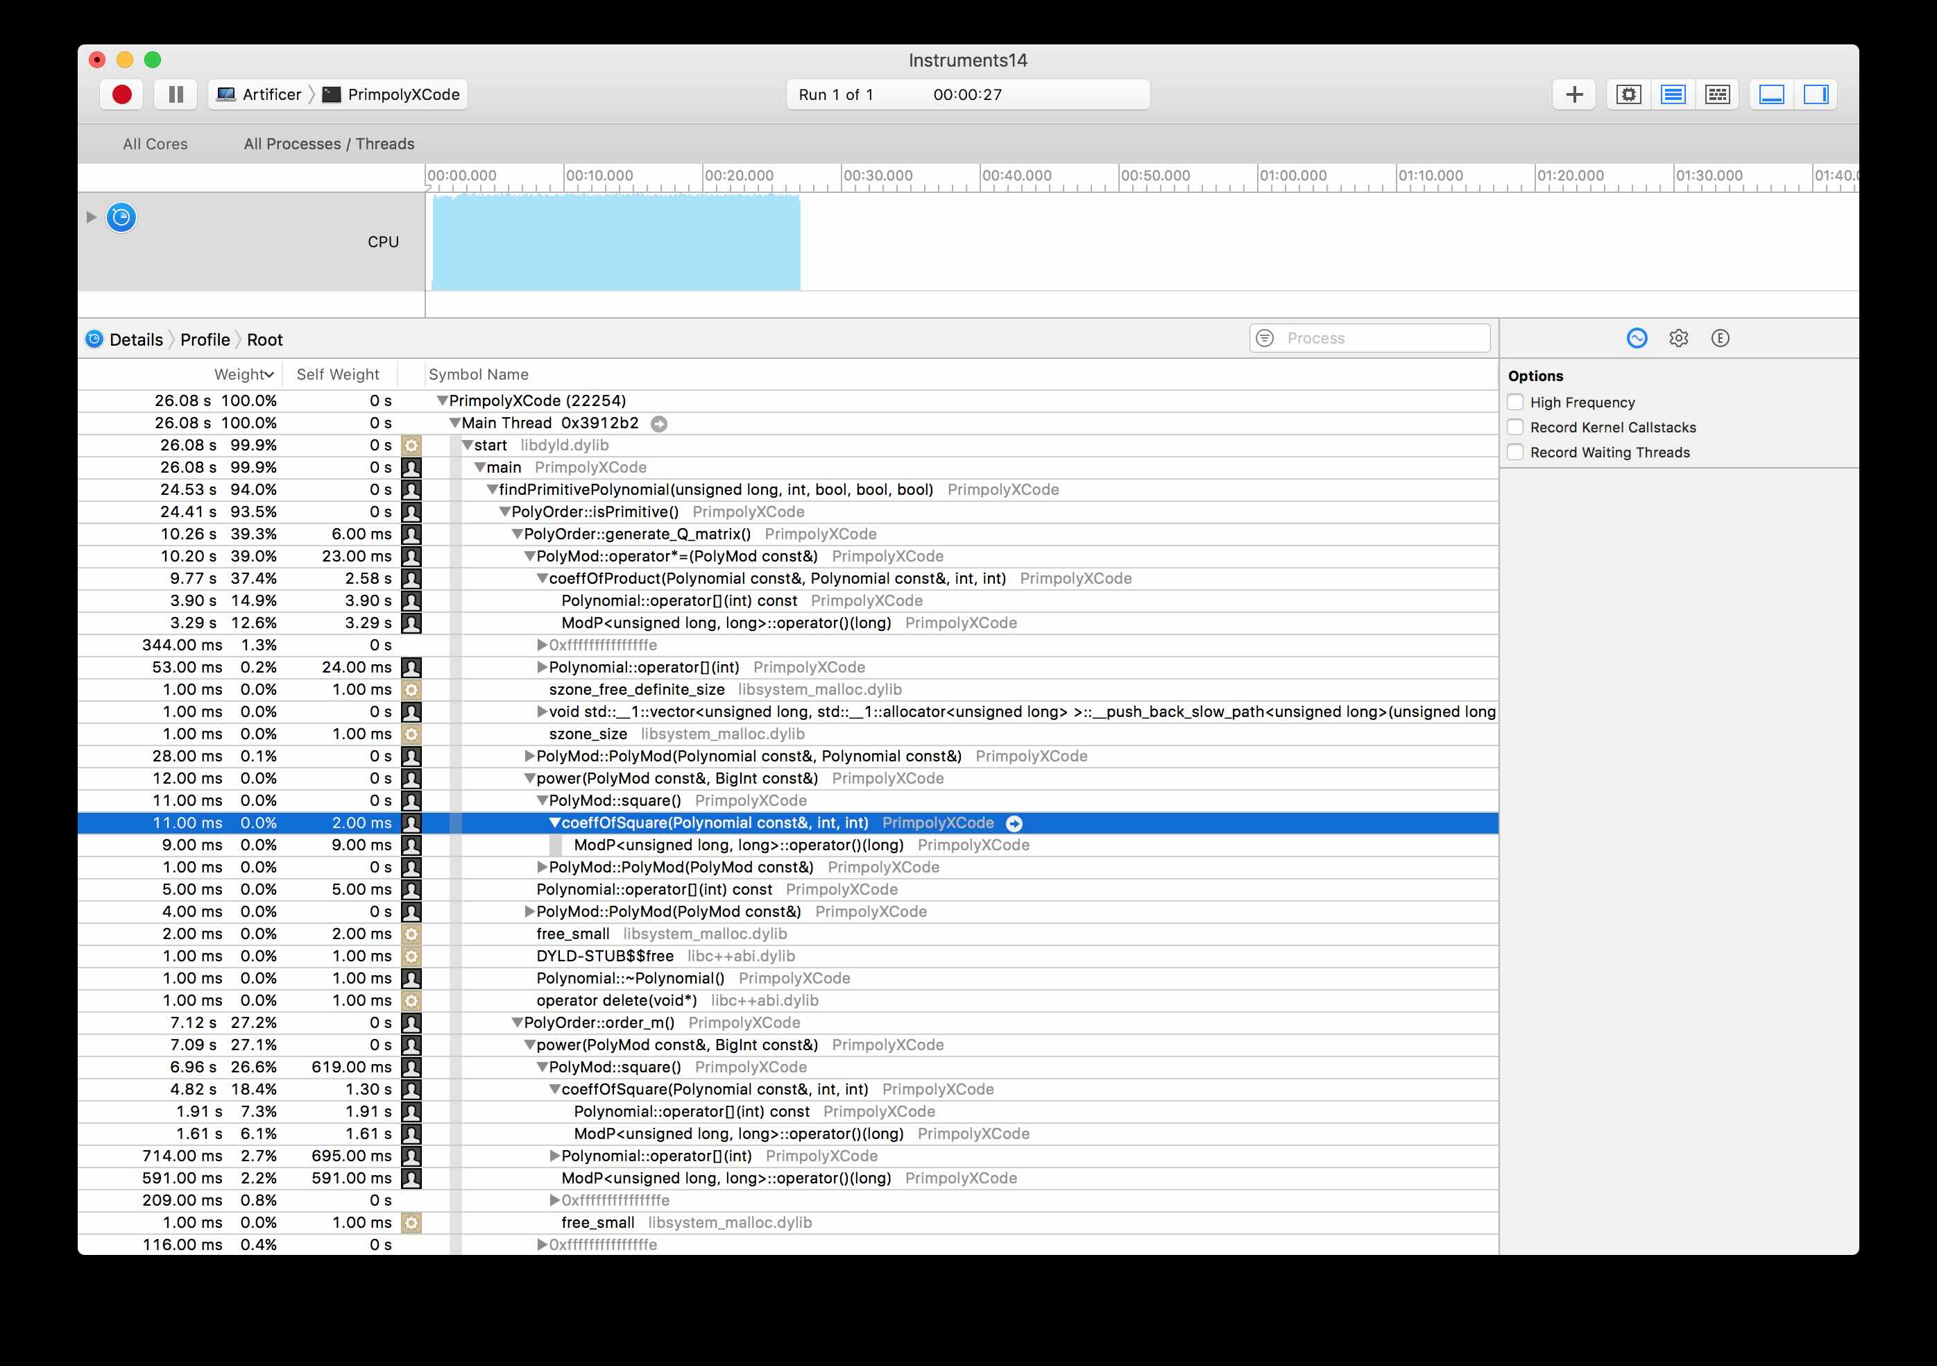Click the CPU usage graph

(616, 243)
